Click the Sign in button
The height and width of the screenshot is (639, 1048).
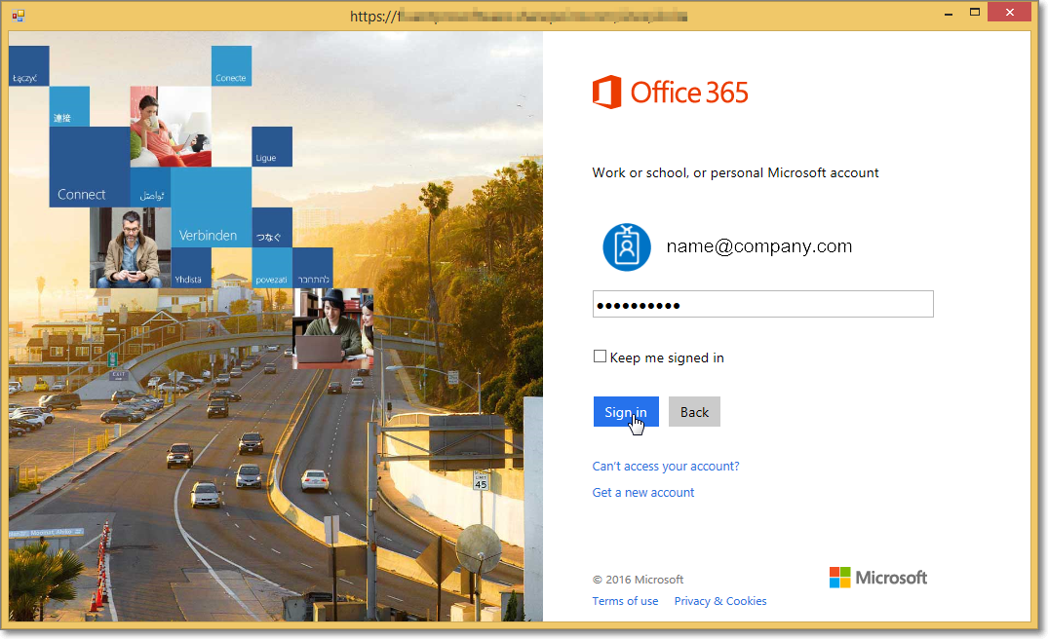click(x=626, y=411)
